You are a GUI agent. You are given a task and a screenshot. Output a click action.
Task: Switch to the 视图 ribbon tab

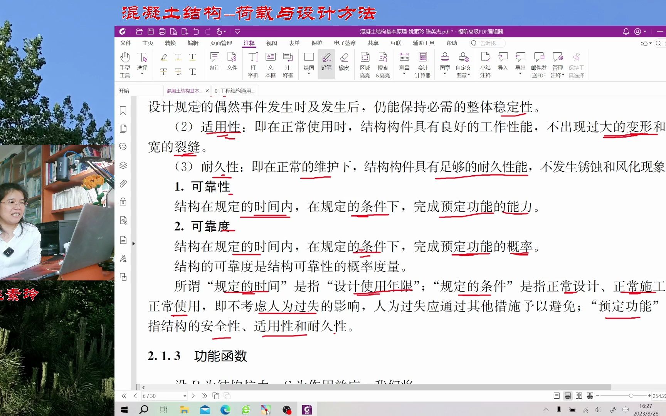(x=271, y=43)
